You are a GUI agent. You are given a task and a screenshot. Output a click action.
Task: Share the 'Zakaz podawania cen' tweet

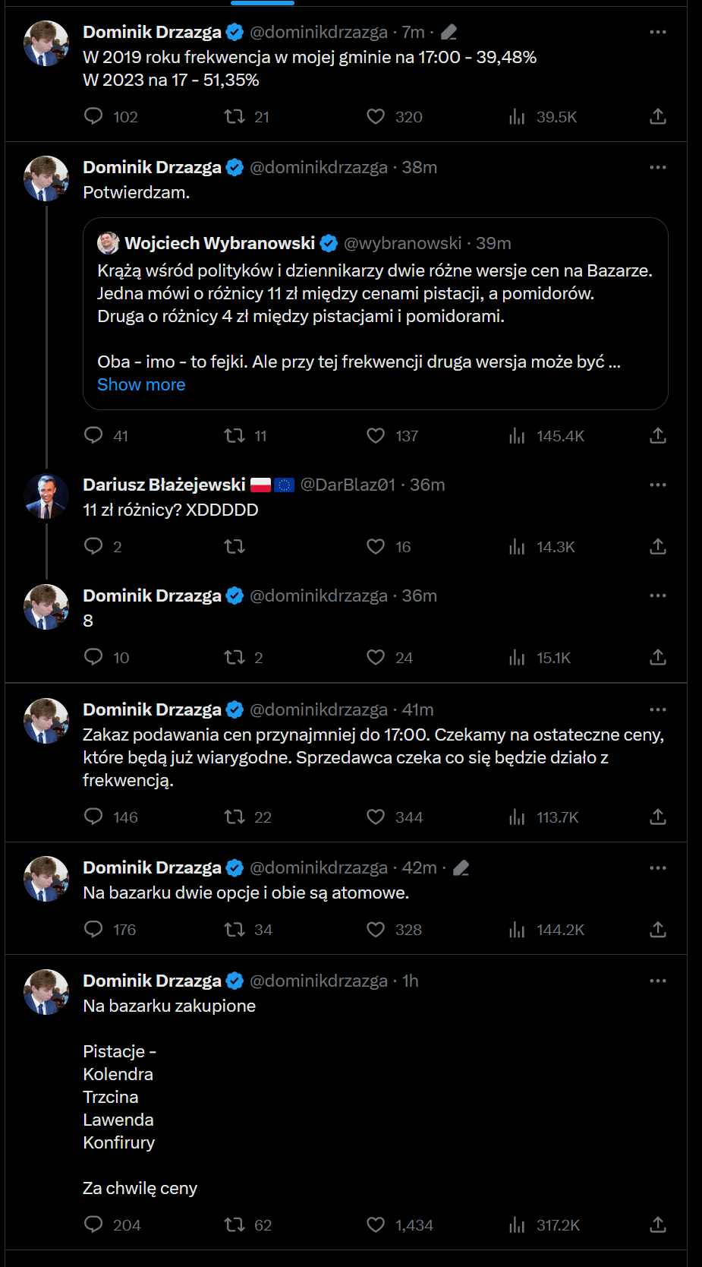tap(658, 817)
